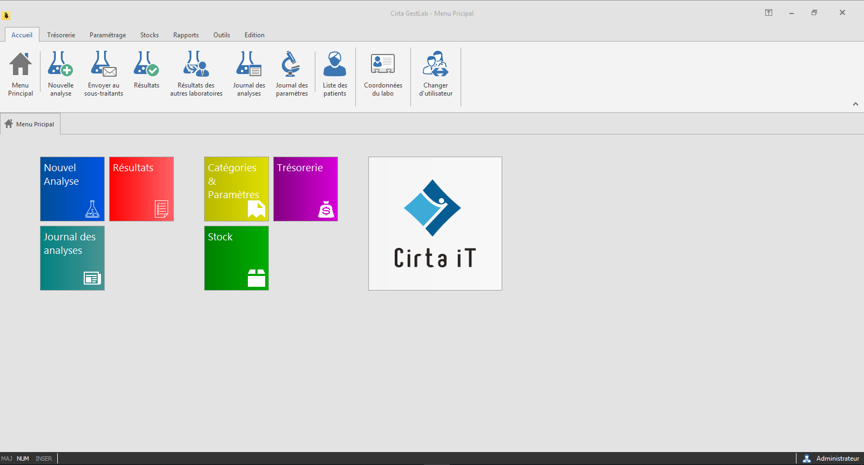Click the INSER indicator in status bar

(44, 459)
